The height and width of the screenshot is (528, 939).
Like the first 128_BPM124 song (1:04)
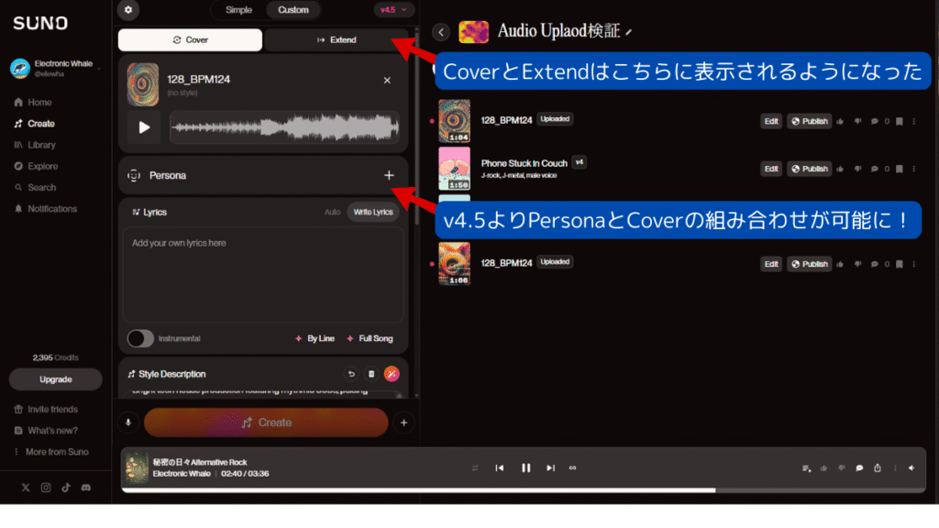[840, 122]
